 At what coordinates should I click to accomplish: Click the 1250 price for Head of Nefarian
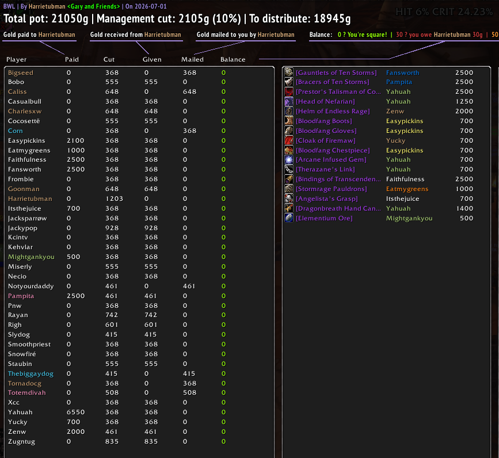(x=464, y=102)
